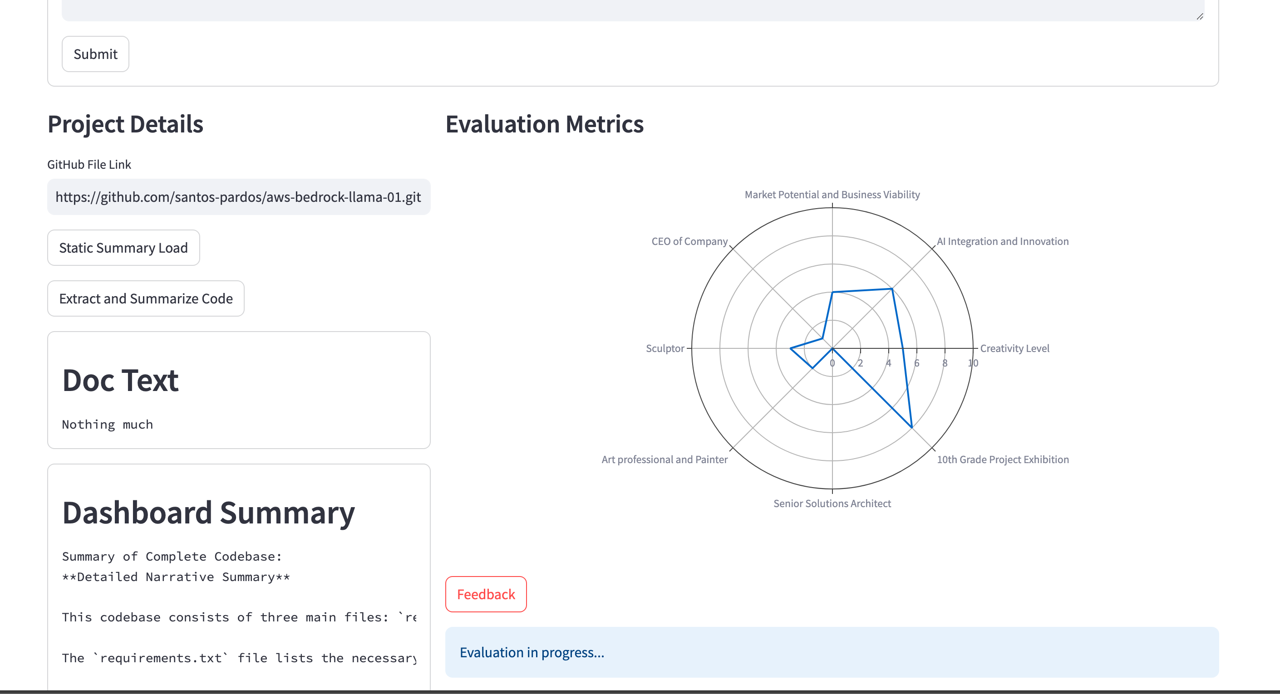The image size is (1280, 694).
Task: Select the Creativity Level axis label
Action: coord(1014,348)
